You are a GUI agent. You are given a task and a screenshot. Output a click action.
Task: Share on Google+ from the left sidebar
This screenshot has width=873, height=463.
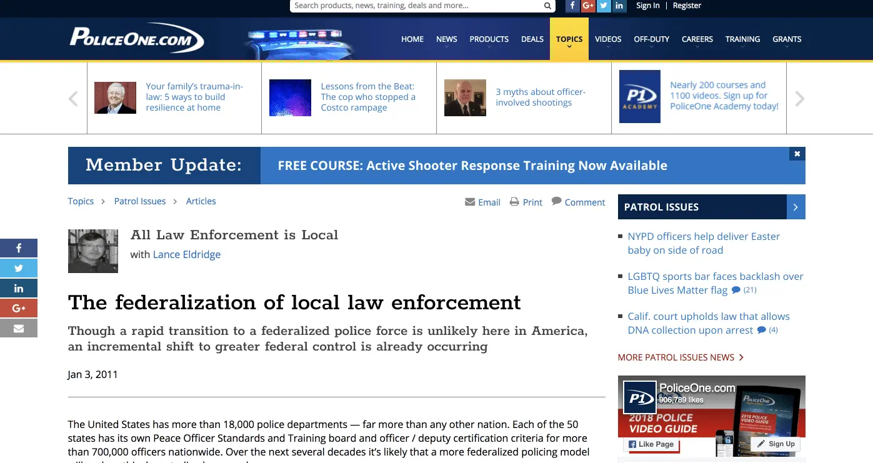[19, 308]
